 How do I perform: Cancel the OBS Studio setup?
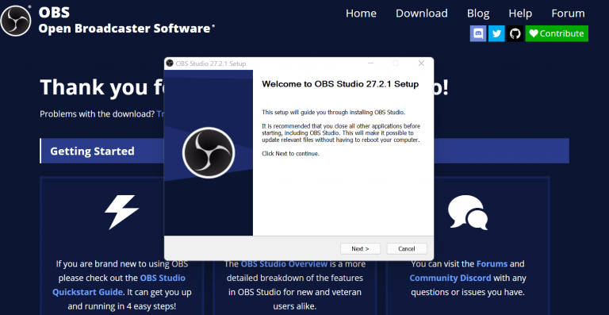[407, 248]
